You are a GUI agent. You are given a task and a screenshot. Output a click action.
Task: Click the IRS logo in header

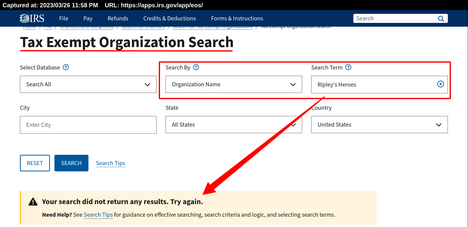[32, 18]
